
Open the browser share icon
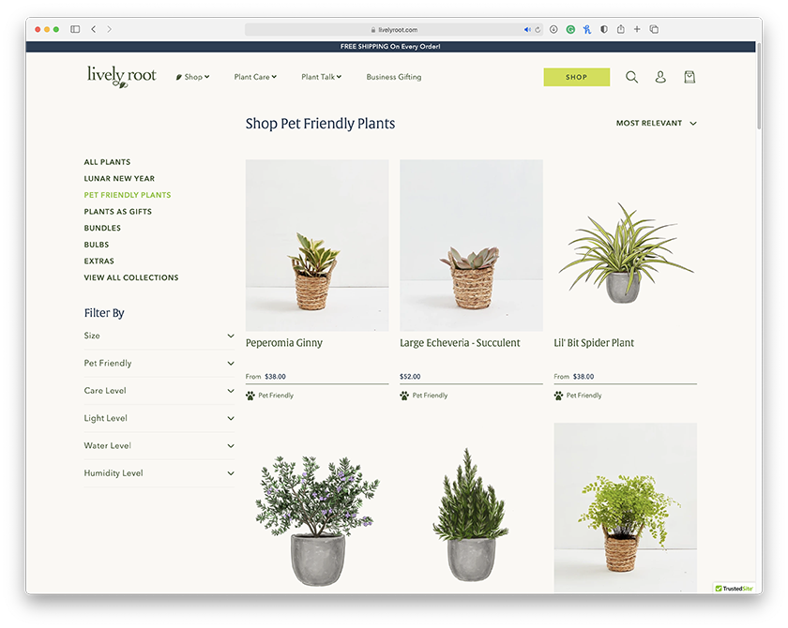(x=620, y=29)
